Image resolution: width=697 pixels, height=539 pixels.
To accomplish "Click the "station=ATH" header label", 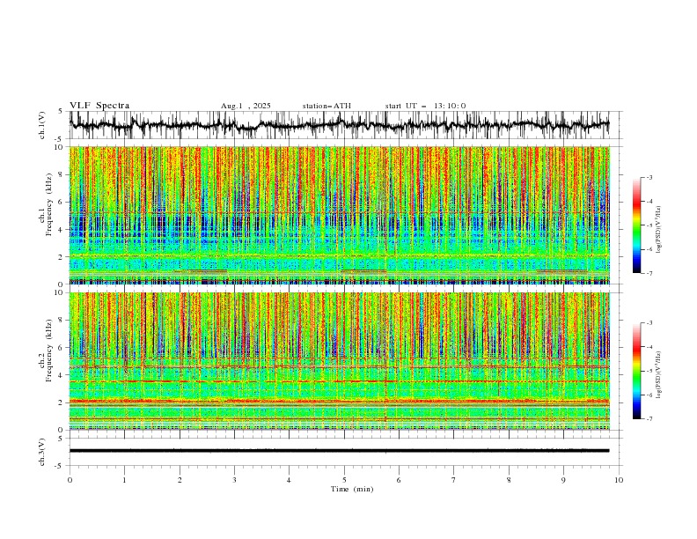I will pos(326,106).
